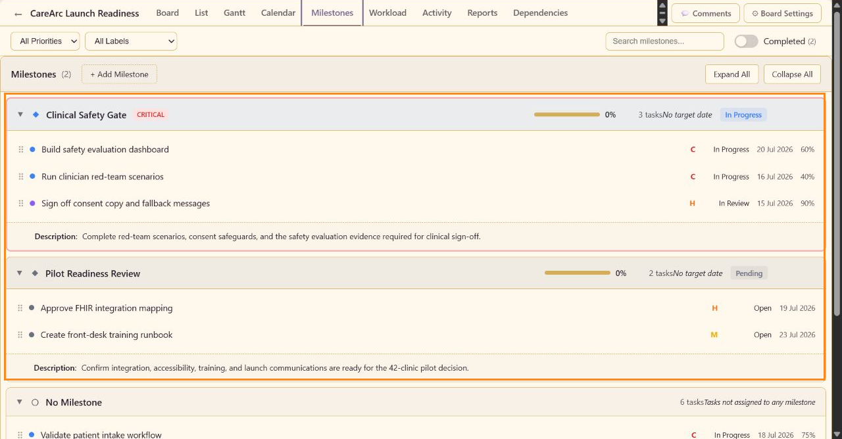The width and height of the screenshot is (842, 439).
Task: Click Add Milestone button
Action: click(x=119, y=74)
